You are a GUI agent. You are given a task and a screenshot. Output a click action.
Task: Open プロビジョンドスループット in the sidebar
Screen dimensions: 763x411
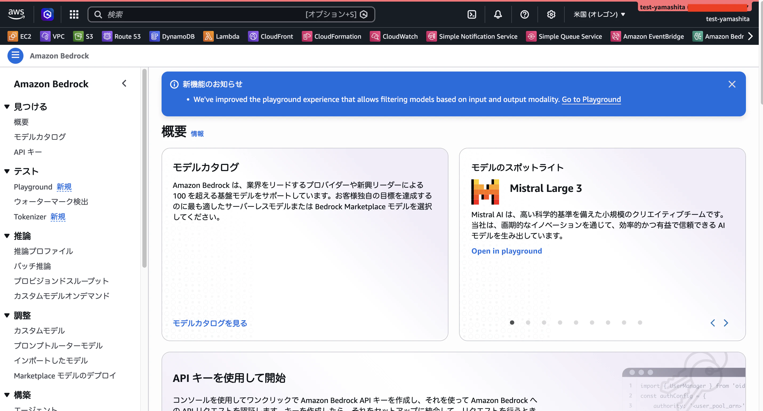point(61,281)
